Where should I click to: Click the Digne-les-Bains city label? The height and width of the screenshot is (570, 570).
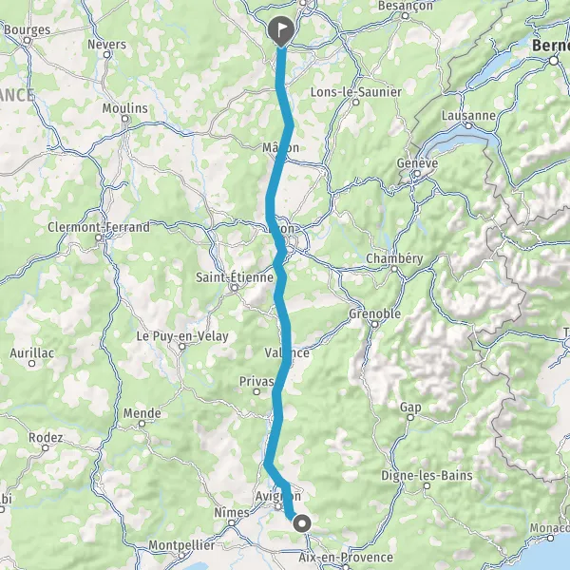click(427, 475)
